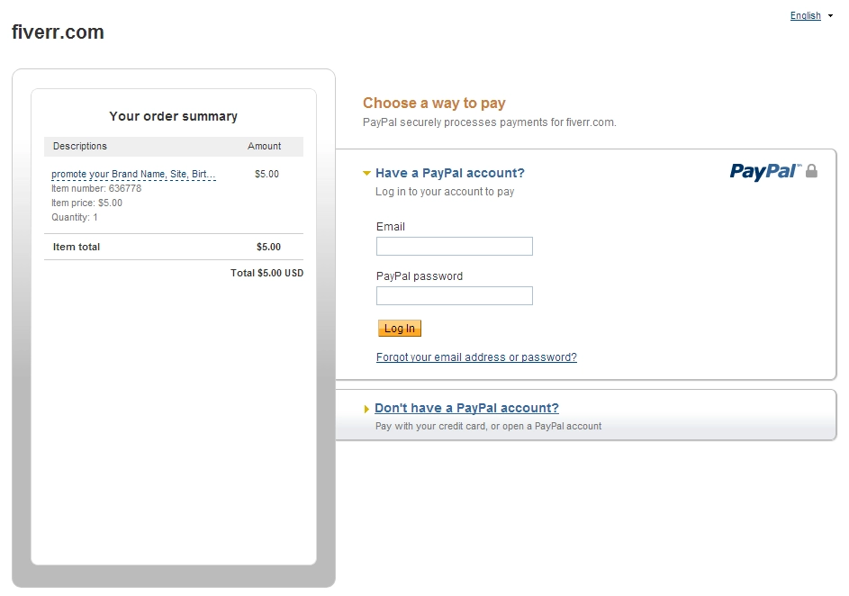Click the fiverr.com merchant title
The width and height of the screenshot is (849, 596).
58,32
